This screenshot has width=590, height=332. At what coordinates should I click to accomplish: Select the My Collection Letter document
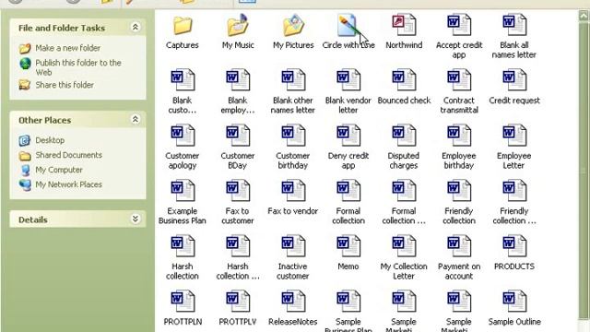[404, 246]
